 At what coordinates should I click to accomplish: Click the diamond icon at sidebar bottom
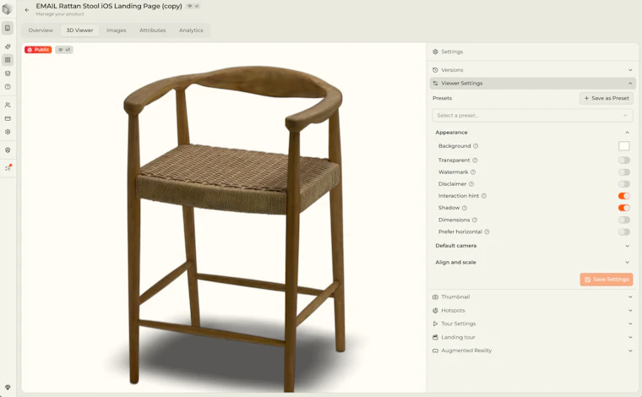[x=8, y=387]
